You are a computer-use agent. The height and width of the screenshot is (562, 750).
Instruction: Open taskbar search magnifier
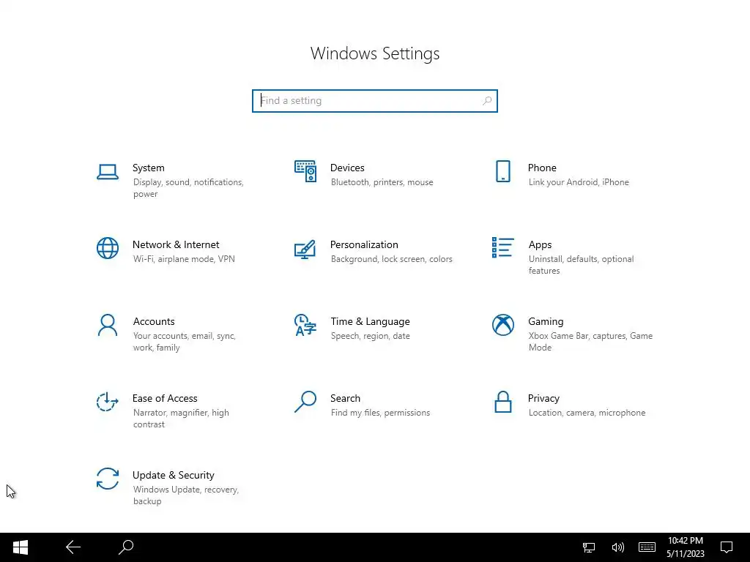tap(126, 547)
